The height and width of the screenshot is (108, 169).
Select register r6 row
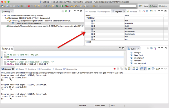126,37
